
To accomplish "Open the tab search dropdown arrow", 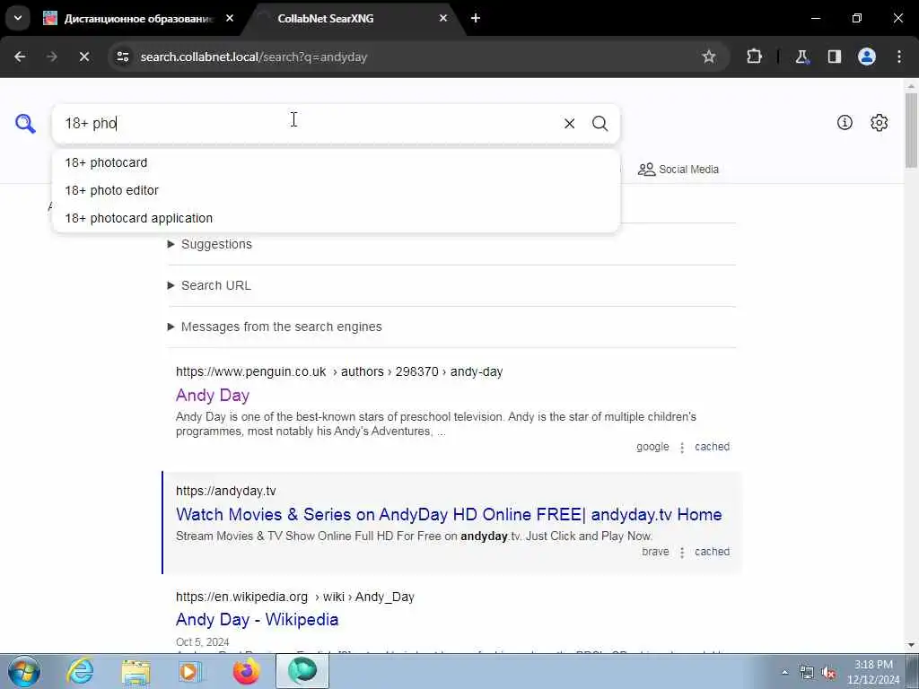I will click(x=18, y=18).
